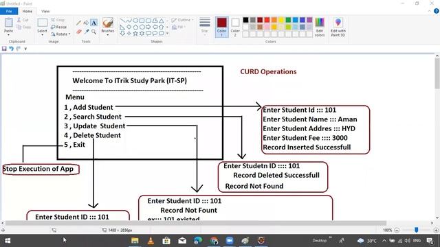Viewport: 440px width, 247px height.
Task: Click the zoom out minus button
Action: [x=397, y=231]
